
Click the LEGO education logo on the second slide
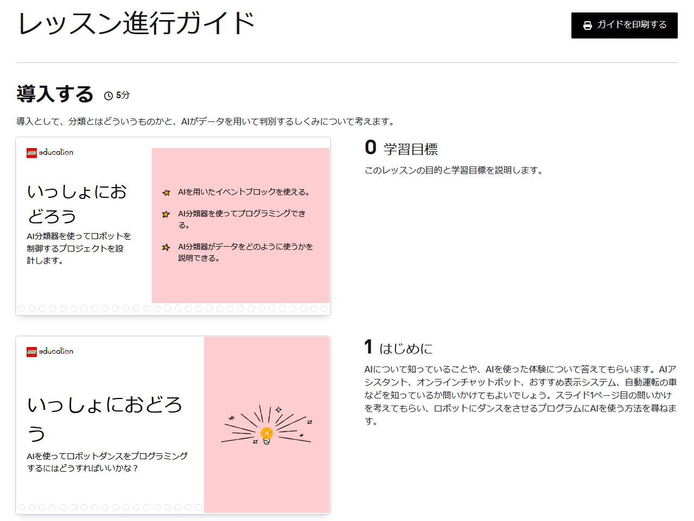pos(50,351)
